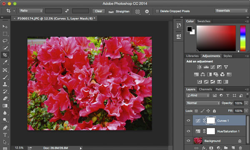This screenshot has height=150, width=250.
Task: Toggle lock transparent pixels
Action: [196, 111]
